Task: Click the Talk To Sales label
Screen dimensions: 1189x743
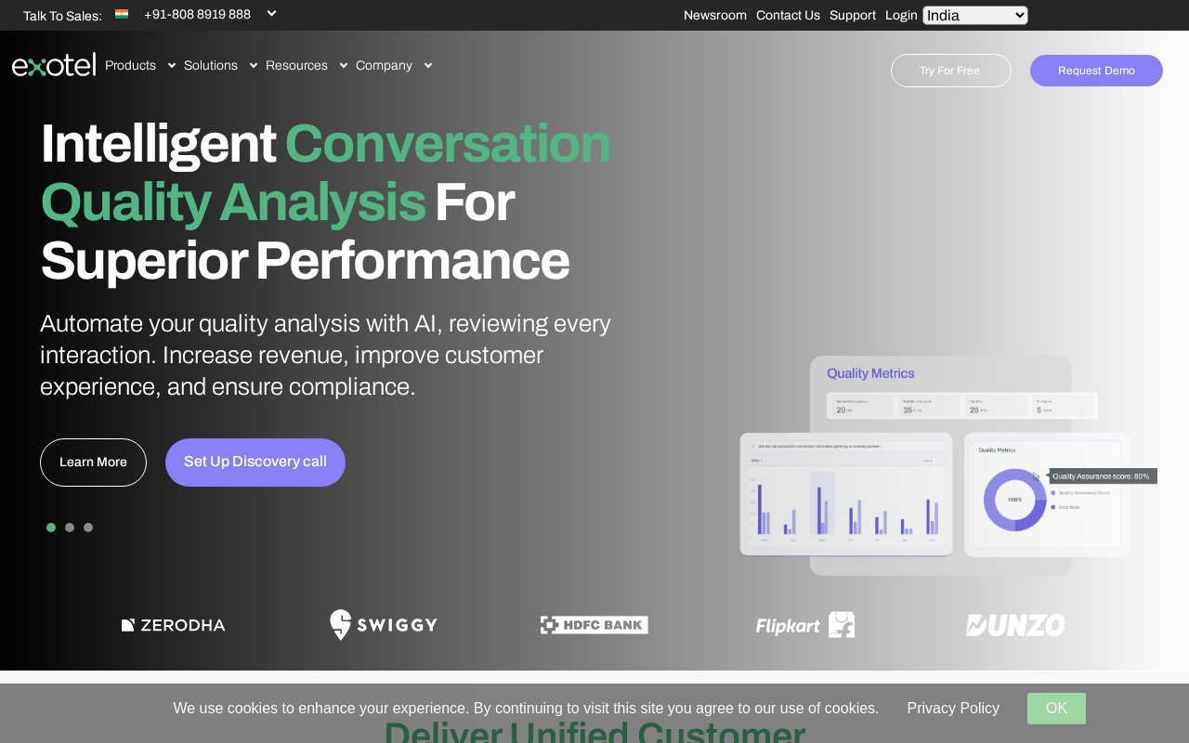Action: 62,16
